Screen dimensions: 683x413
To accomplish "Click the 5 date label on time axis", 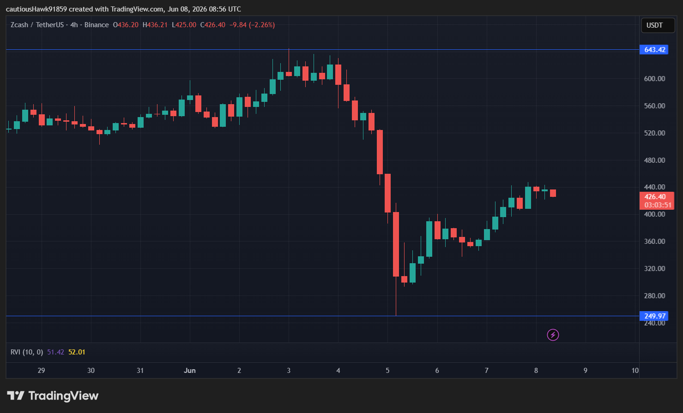I will [x=387, y=371].
